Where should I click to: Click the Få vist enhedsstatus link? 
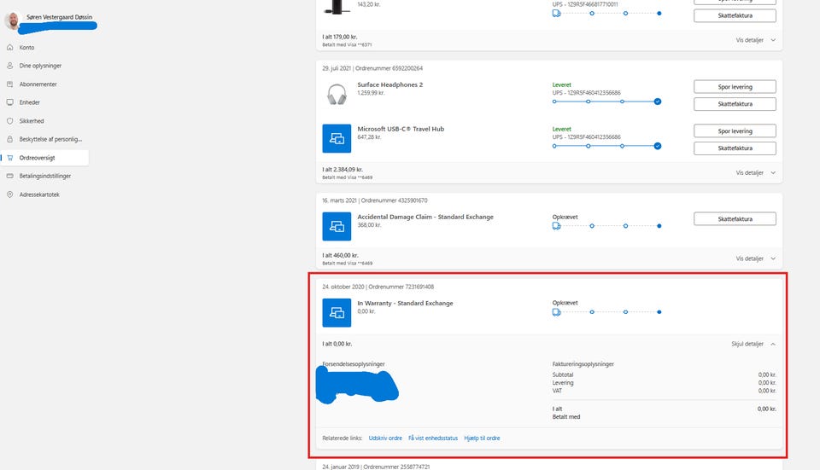pyautogui.click(x=433, y=438)
